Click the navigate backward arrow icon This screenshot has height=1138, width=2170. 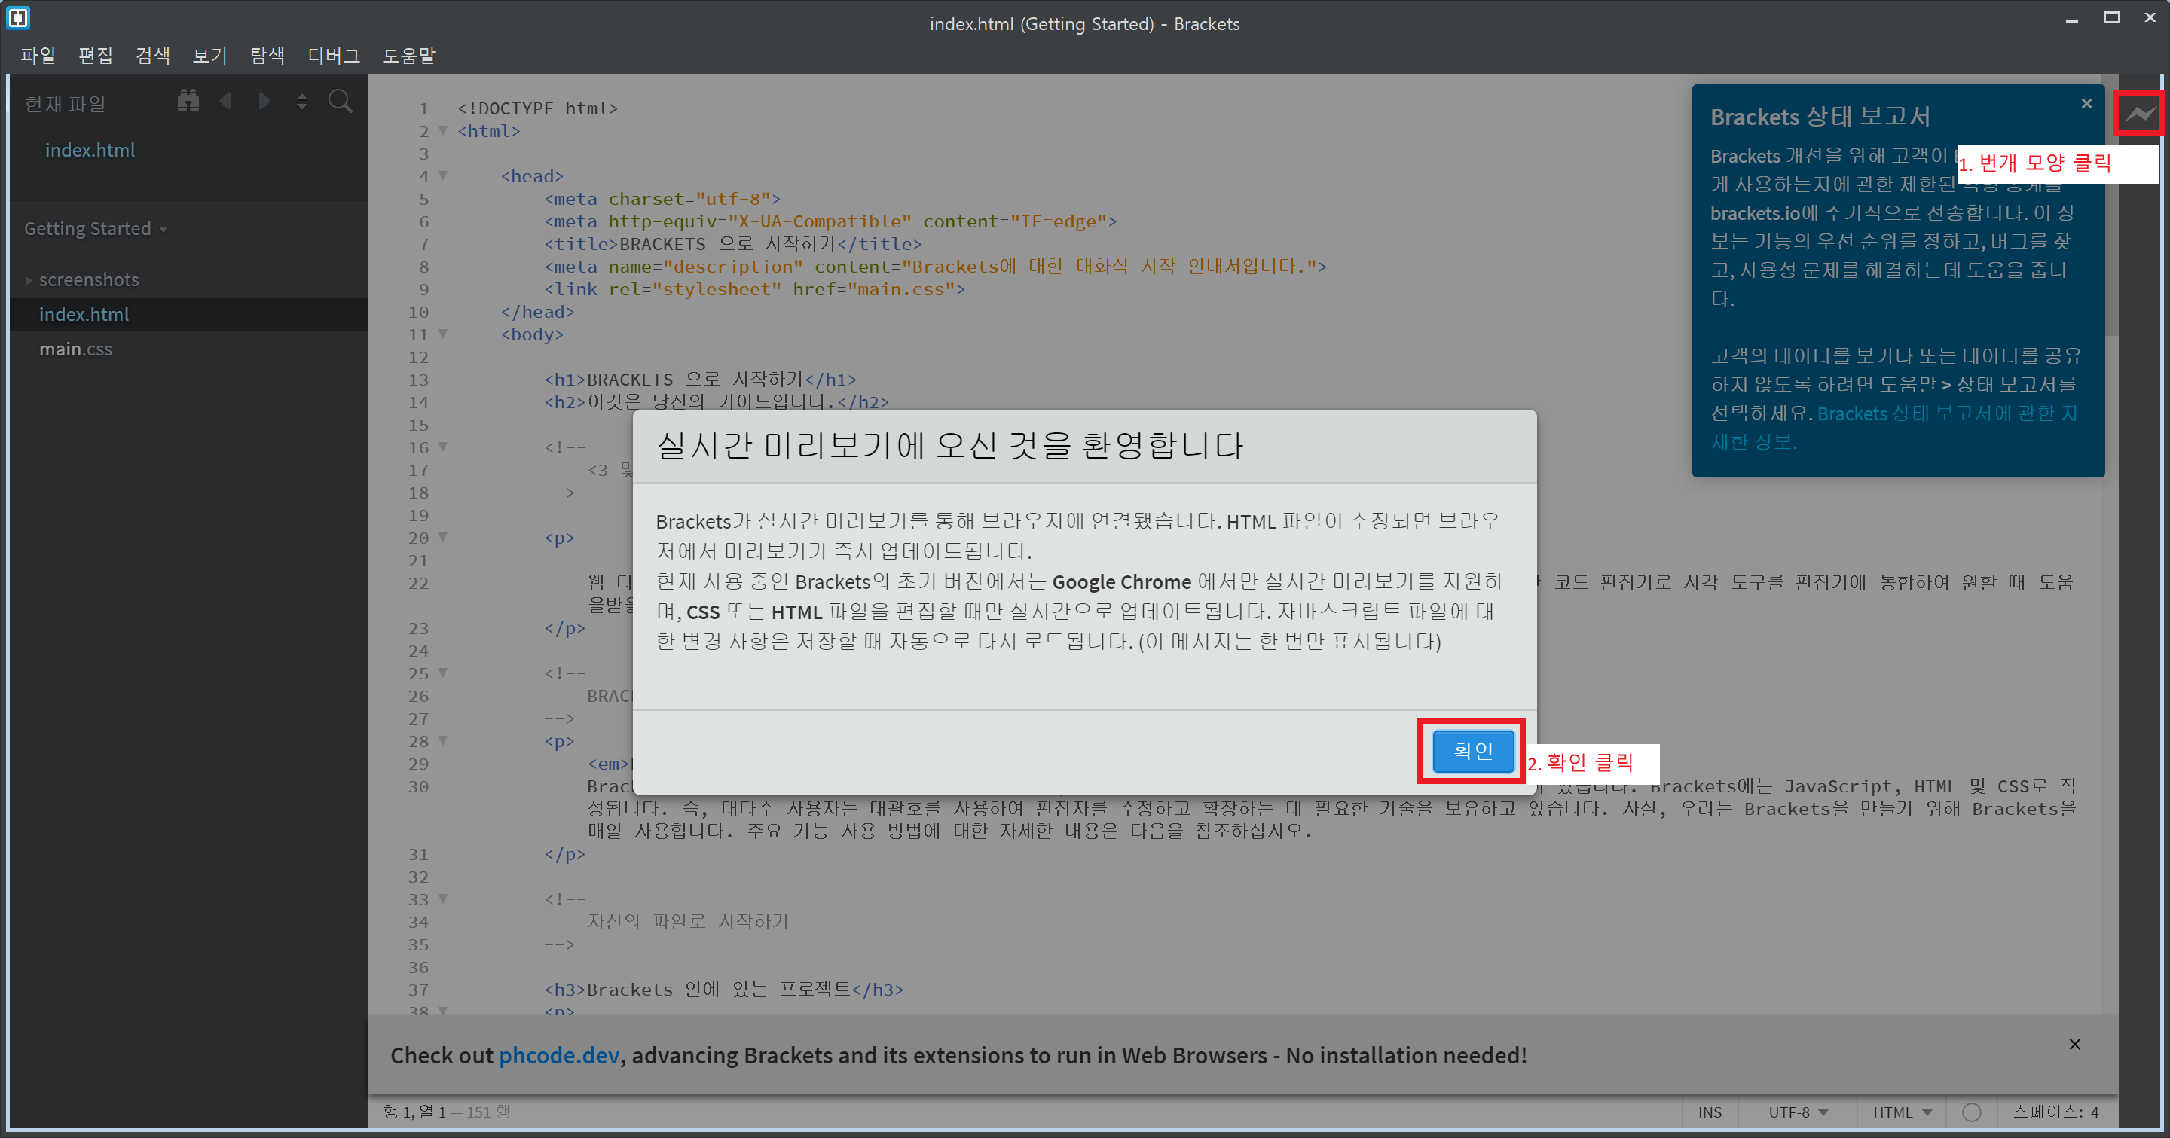(x=225, y=102)
